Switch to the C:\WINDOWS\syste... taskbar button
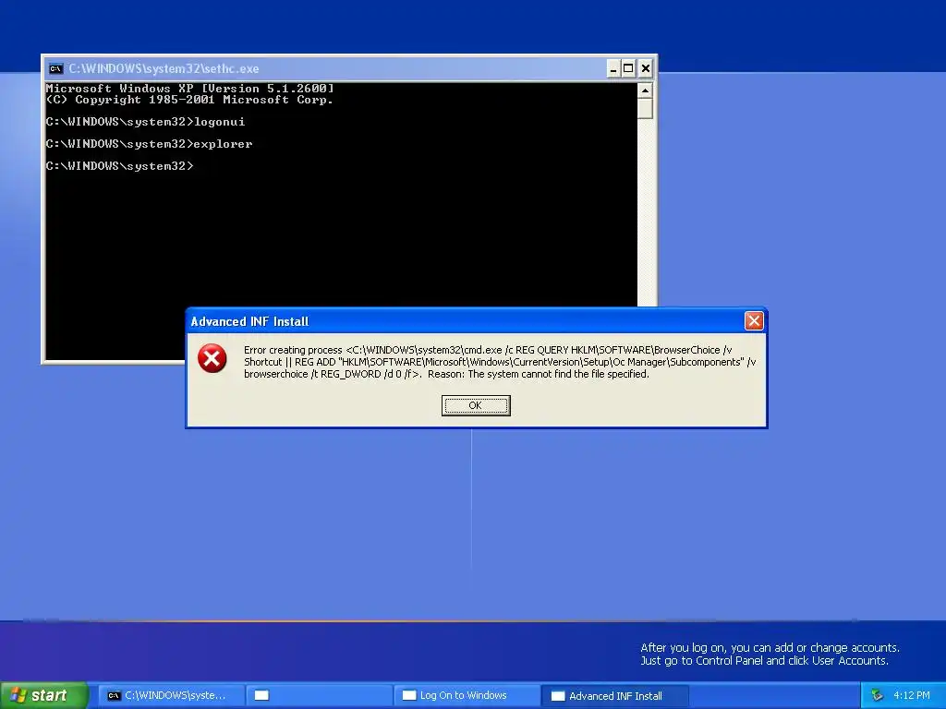Image resolution: width=946 pixels, height=709 pixels. pyautogui.click(x=171, y=695)
